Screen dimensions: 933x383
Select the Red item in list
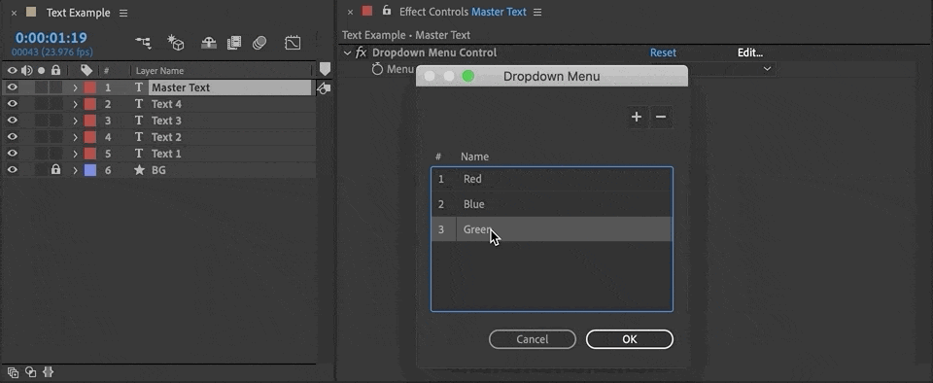click(552, 179)
